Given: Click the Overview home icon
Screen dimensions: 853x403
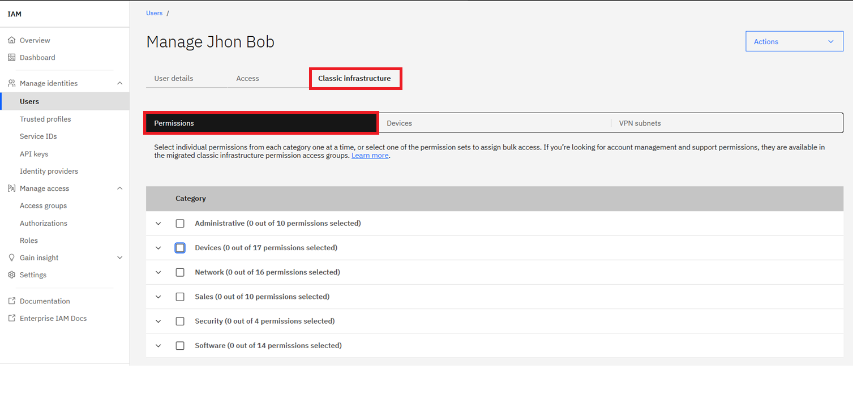Looking at the screenshot, I should [x=11, y=40].
